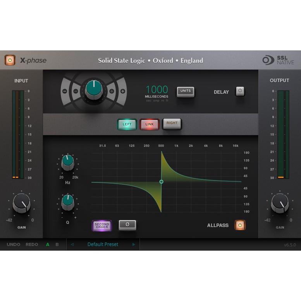Select next preset with right arrow
This screenshot has width=301, height=301.
point(134,244)
